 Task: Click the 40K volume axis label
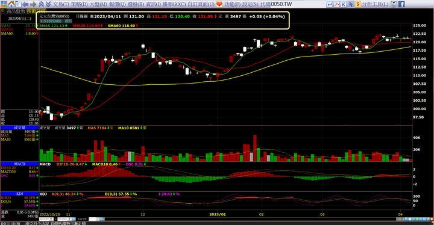[417, 138]
